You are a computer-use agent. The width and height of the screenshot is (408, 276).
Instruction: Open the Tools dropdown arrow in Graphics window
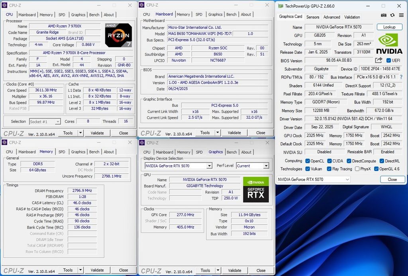pyautogui.click(x=218, y=270)
